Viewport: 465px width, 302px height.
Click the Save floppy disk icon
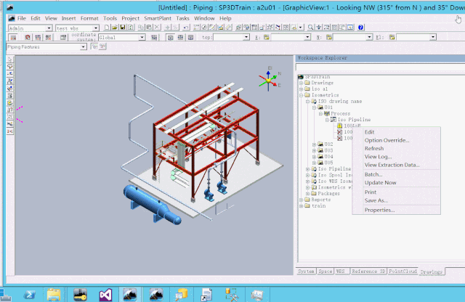point(123,28)
